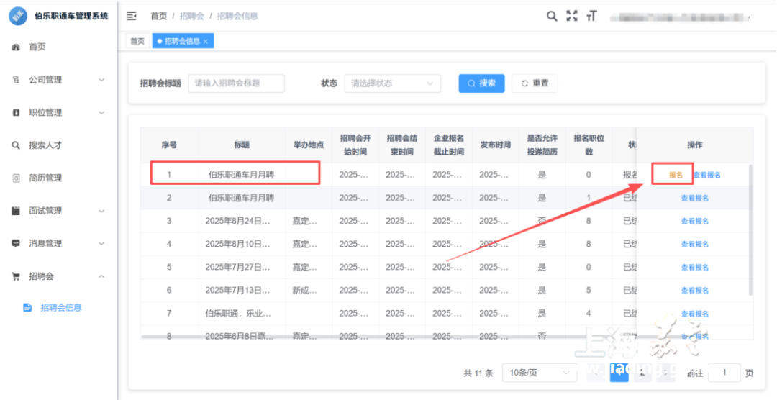Expand the 职位管理 sidebar menu

pyautogui.click(x=58, y=112)
